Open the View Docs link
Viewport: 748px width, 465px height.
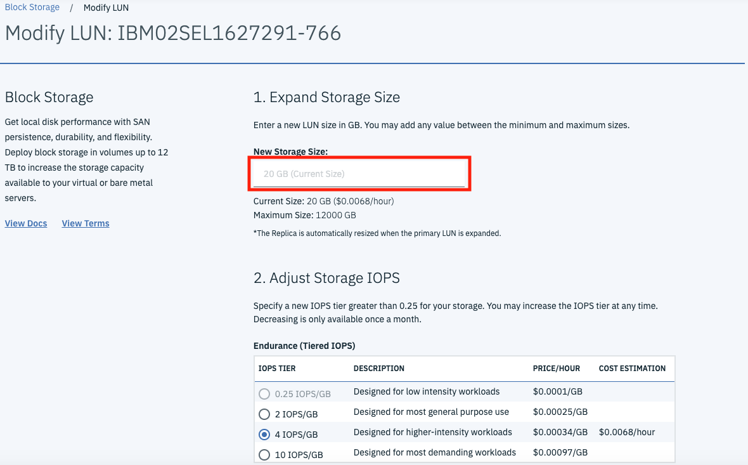26,223
